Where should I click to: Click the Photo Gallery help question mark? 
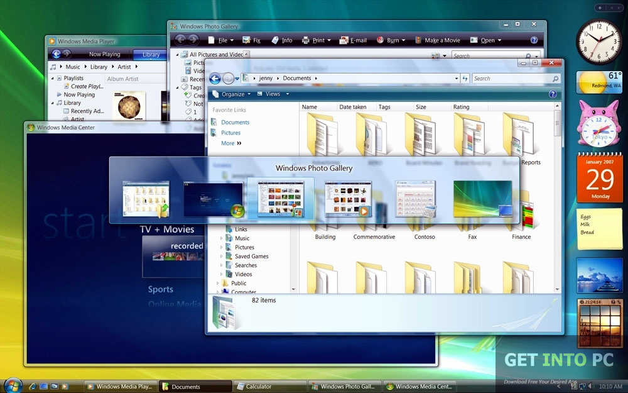click(533, 40)
